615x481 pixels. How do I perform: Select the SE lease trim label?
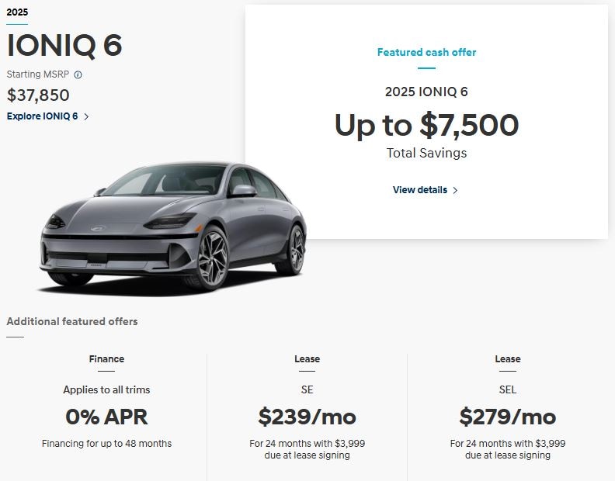click(x=307, y=389)
